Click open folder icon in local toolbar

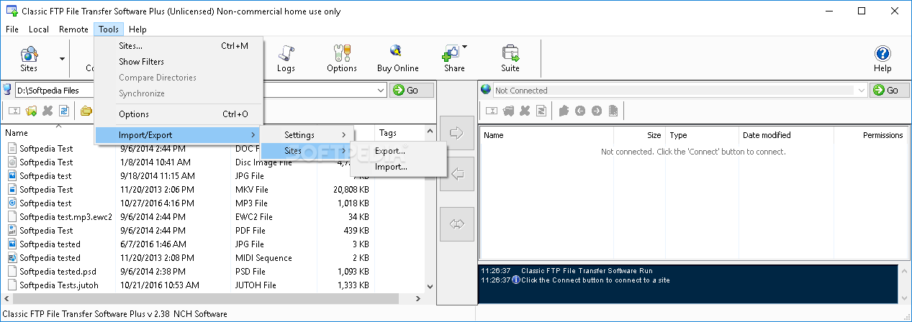coord(86,111)
